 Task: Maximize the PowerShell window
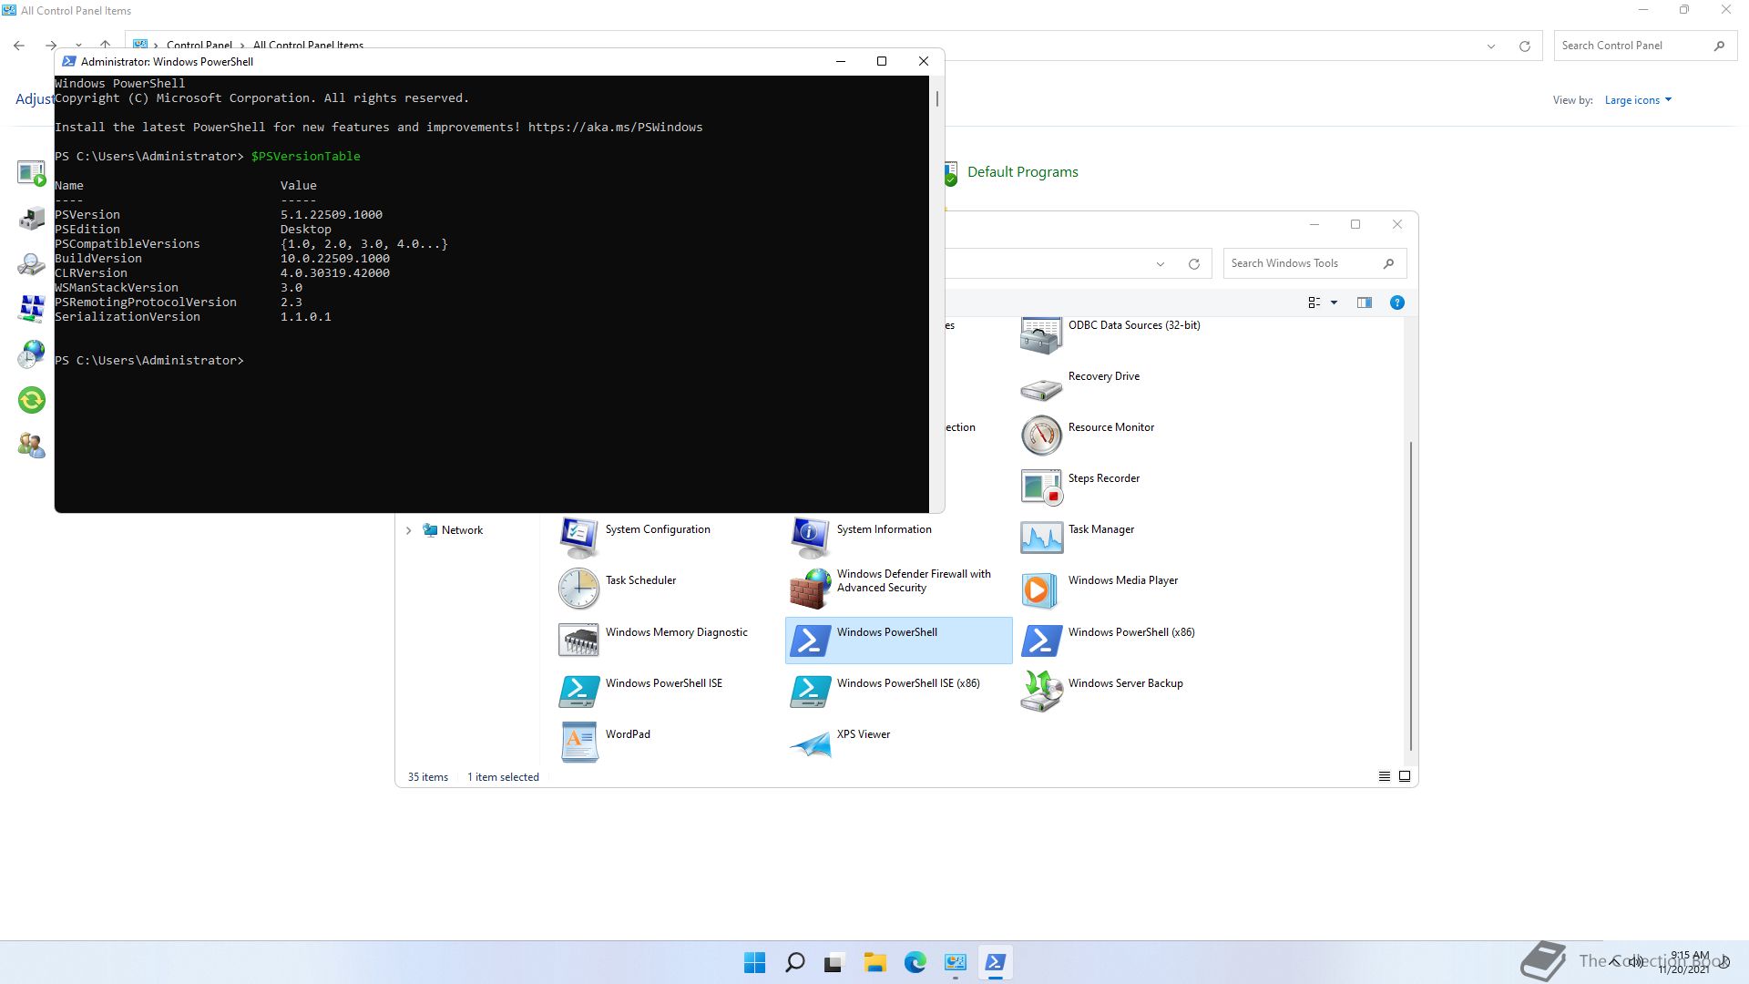881,61
